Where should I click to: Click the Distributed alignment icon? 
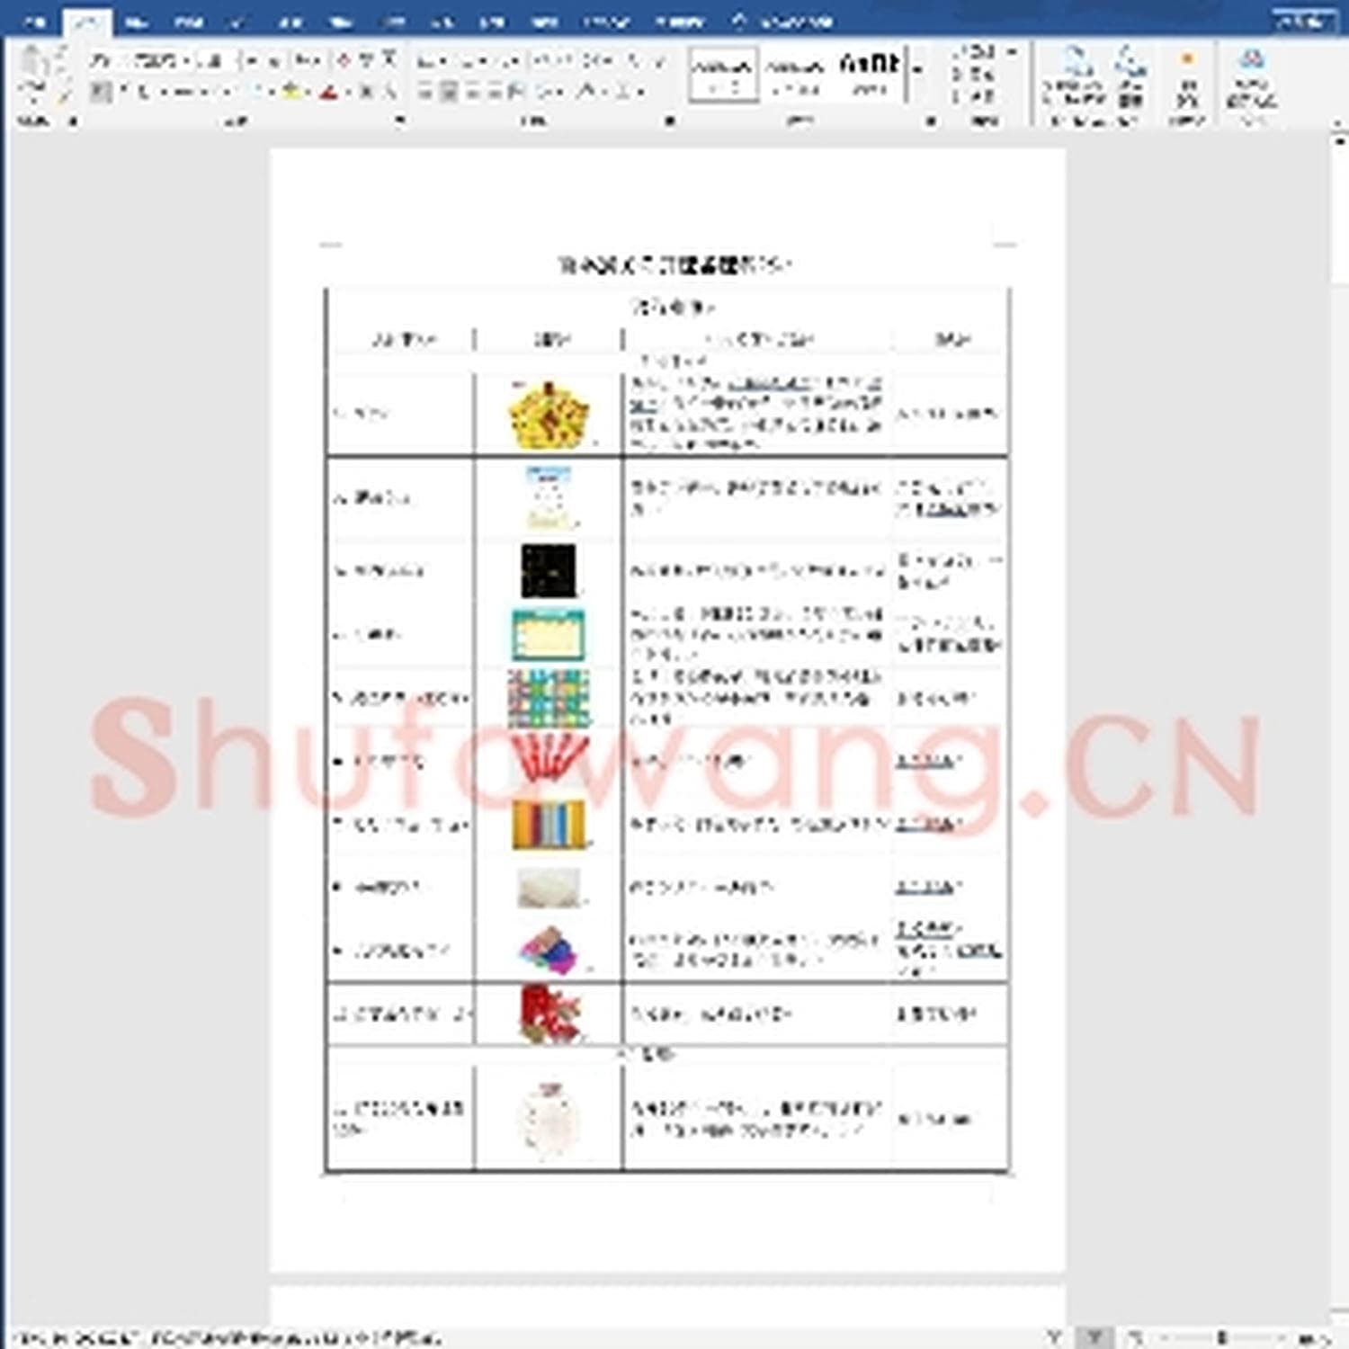pos(515,91)
